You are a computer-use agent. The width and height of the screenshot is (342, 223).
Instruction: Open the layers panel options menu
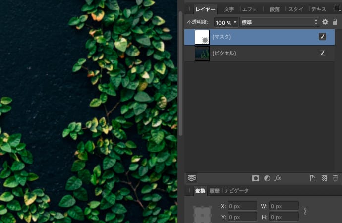point(337,9)
